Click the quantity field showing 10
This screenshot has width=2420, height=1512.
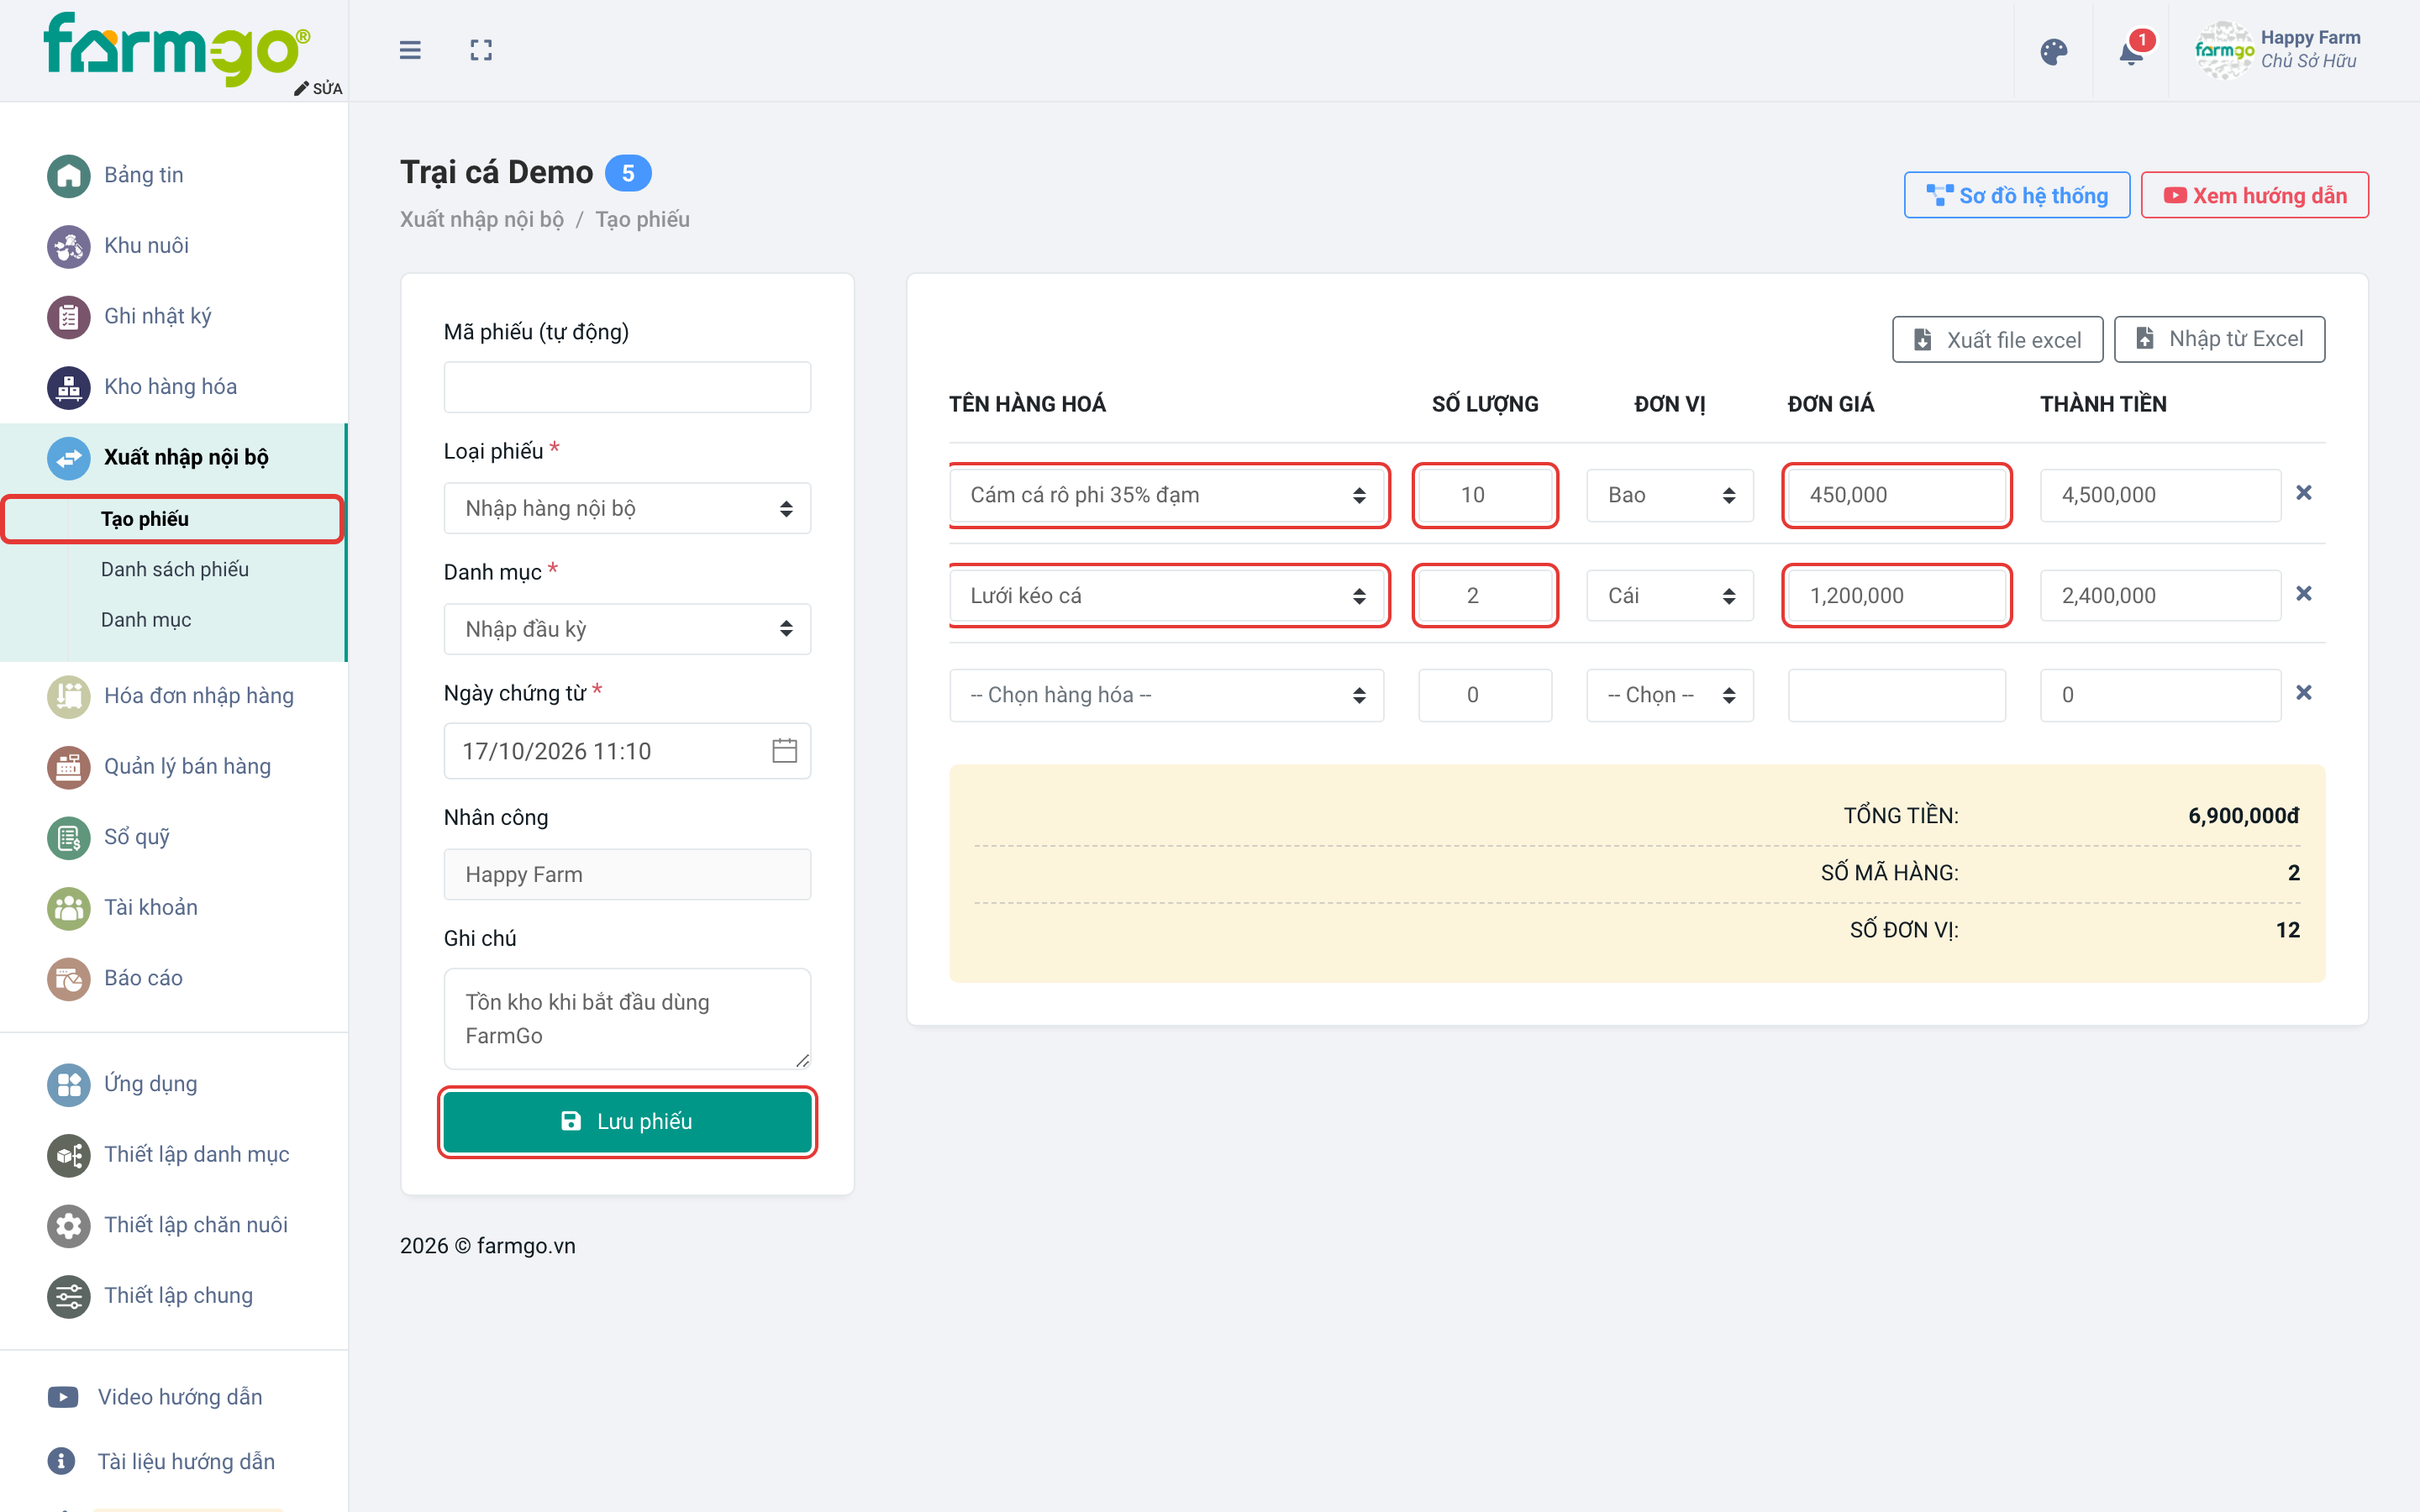coord(1485,495)
